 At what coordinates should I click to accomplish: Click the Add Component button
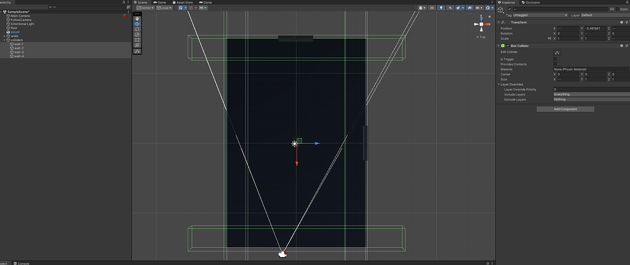(x=565, y=109)
